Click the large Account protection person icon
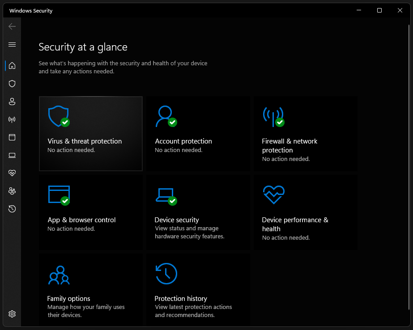This screenshot has width=413, height=330. point(166,116)
